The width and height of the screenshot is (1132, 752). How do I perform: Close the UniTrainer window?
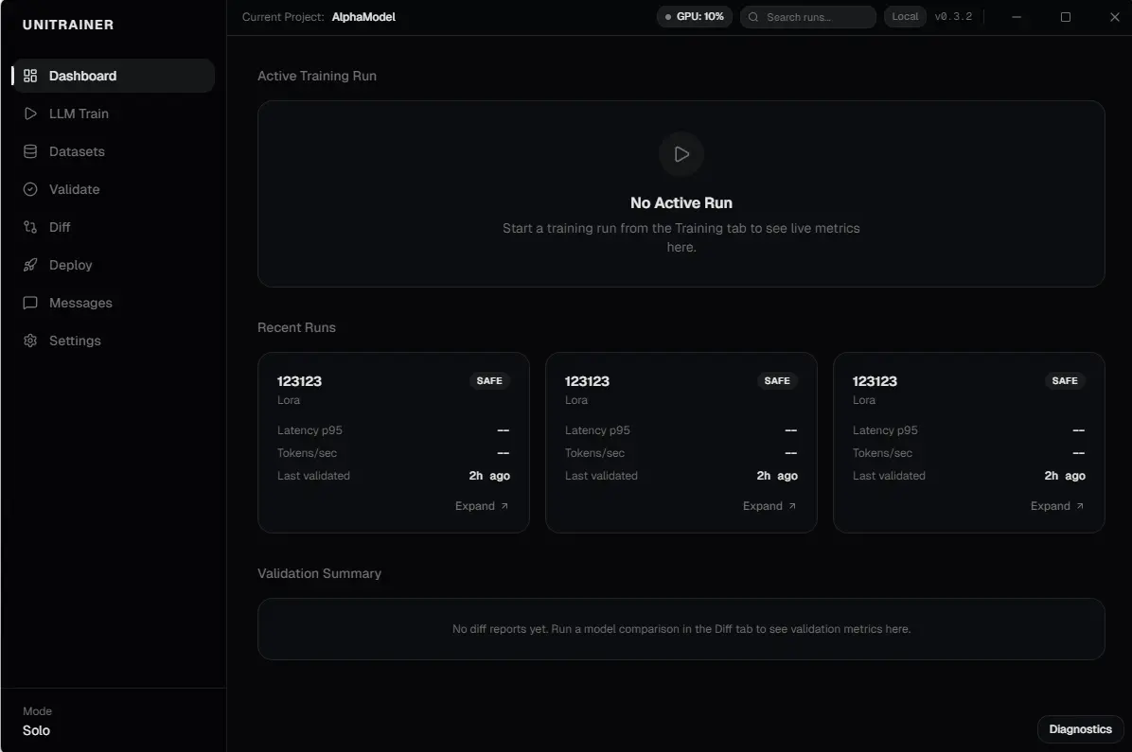(1115, 17)
